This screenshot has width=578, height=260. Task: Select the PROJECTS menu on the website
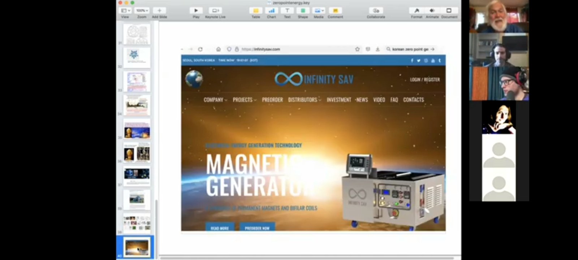coord(244,100)
